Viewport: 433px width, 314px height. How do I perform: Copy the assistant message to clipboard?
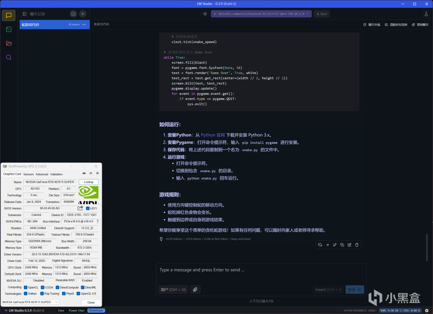click(342, 245)
